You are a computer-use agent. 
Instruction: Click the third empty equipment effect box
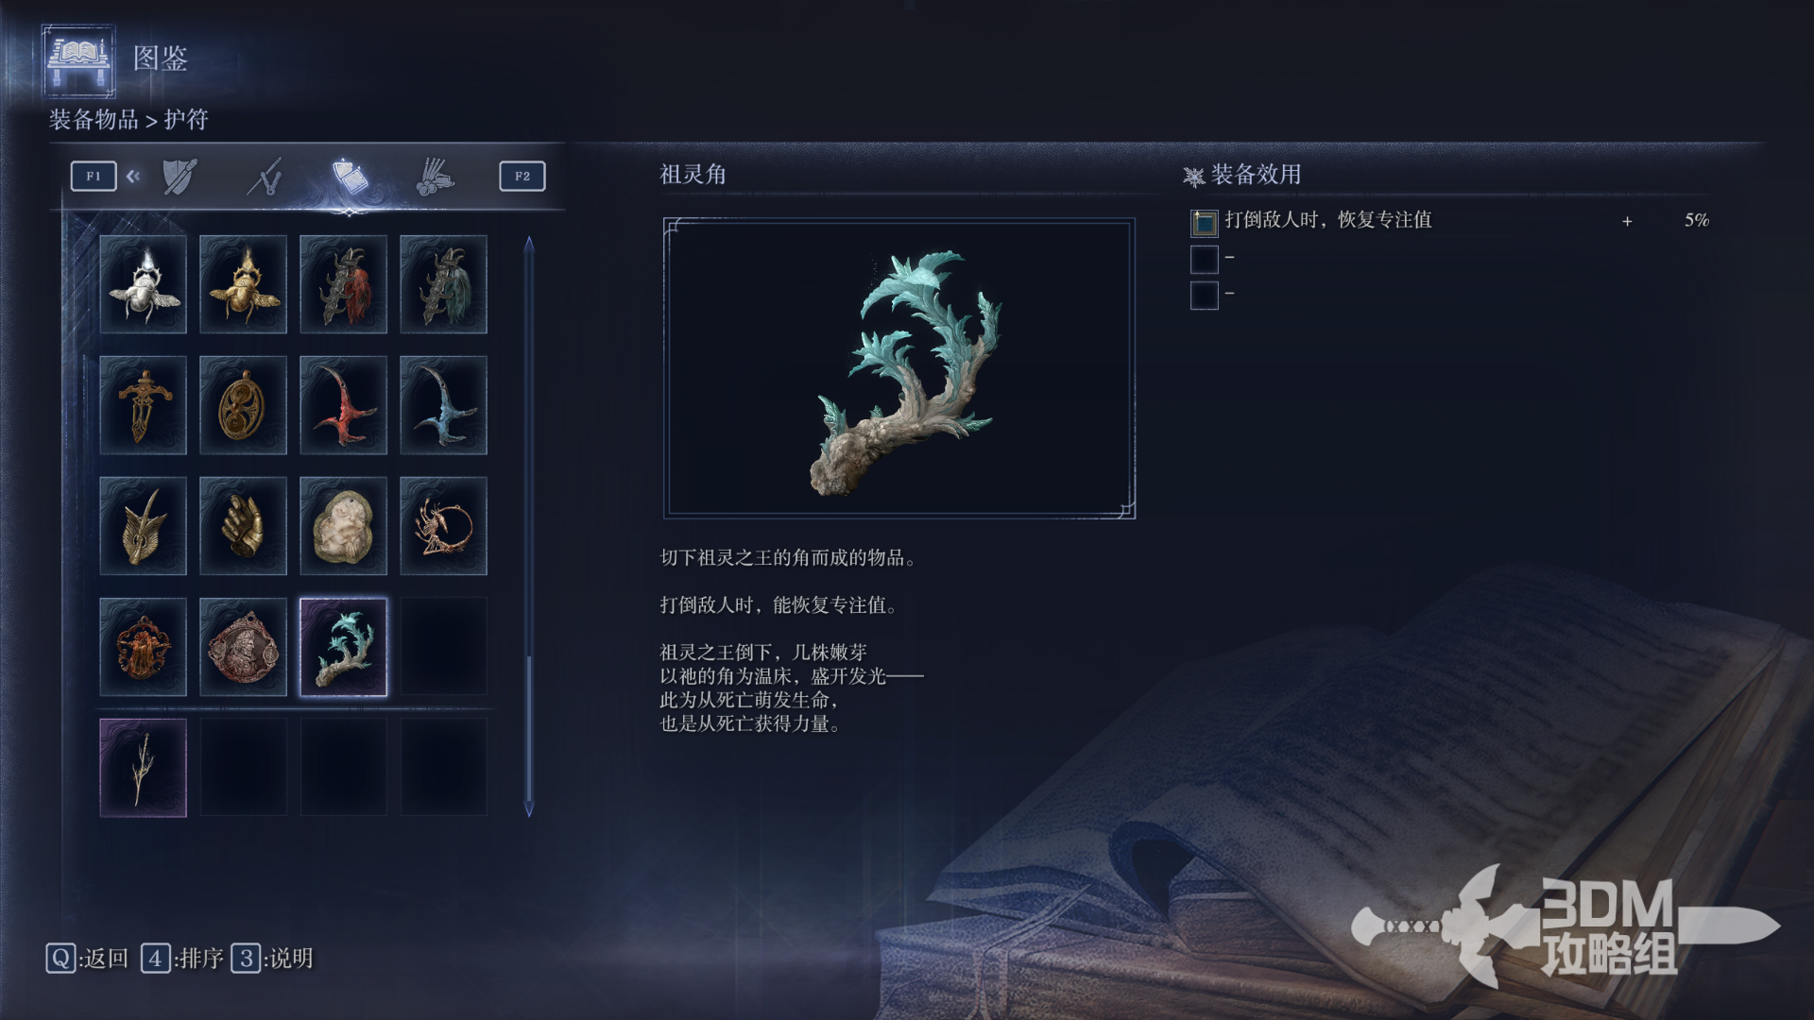[1204, 296]
